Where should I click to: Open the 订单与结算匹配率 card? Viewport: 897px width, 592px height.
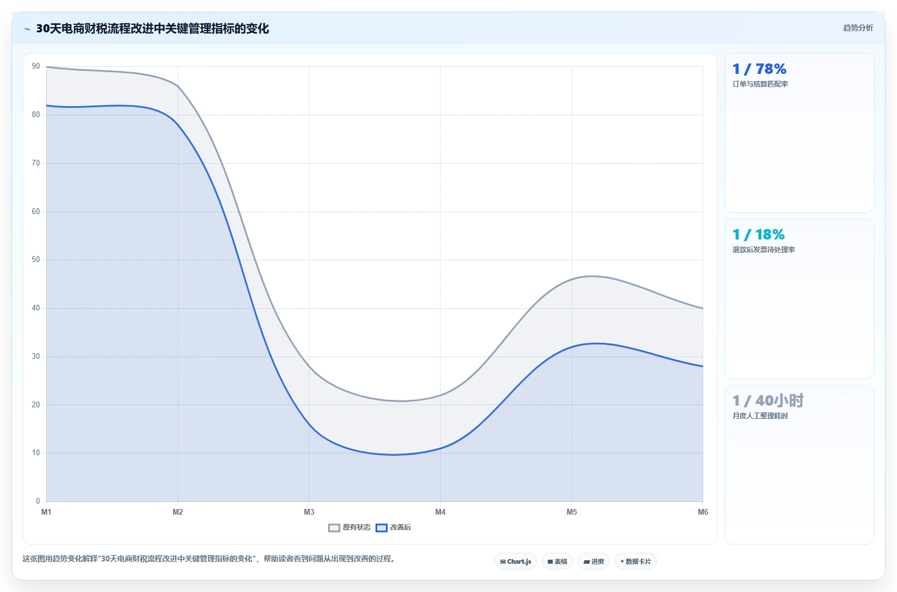tap(800, 133)
